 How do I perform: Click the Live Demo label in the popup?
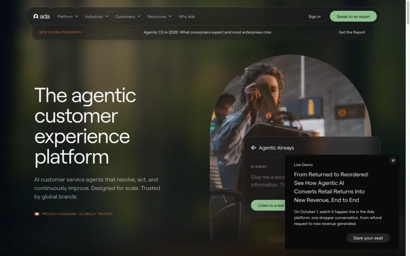point(303,165)
